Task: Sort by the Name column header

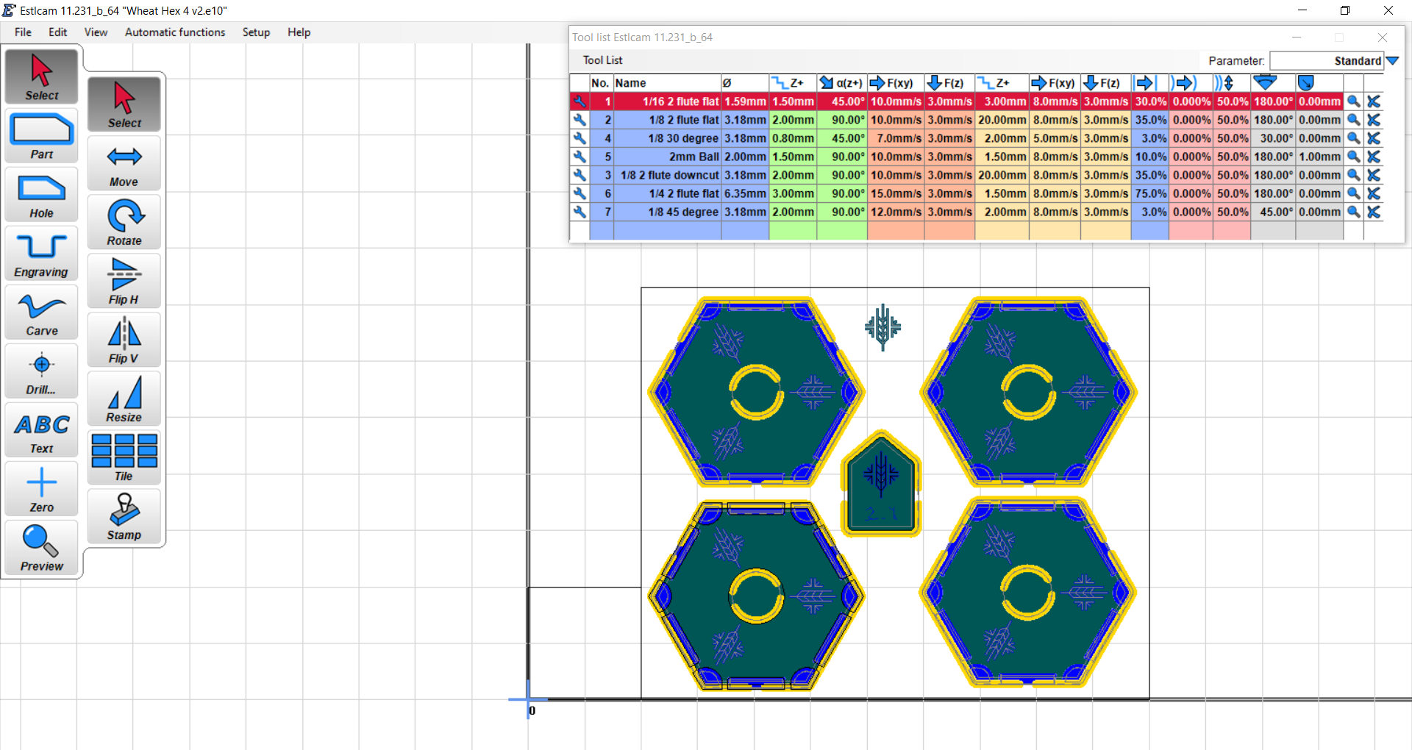Action: [667, 83]
